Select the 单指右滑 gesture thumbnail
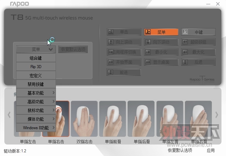Image resolution: width=226 pixels, height=156 pixels. [198, 119]
